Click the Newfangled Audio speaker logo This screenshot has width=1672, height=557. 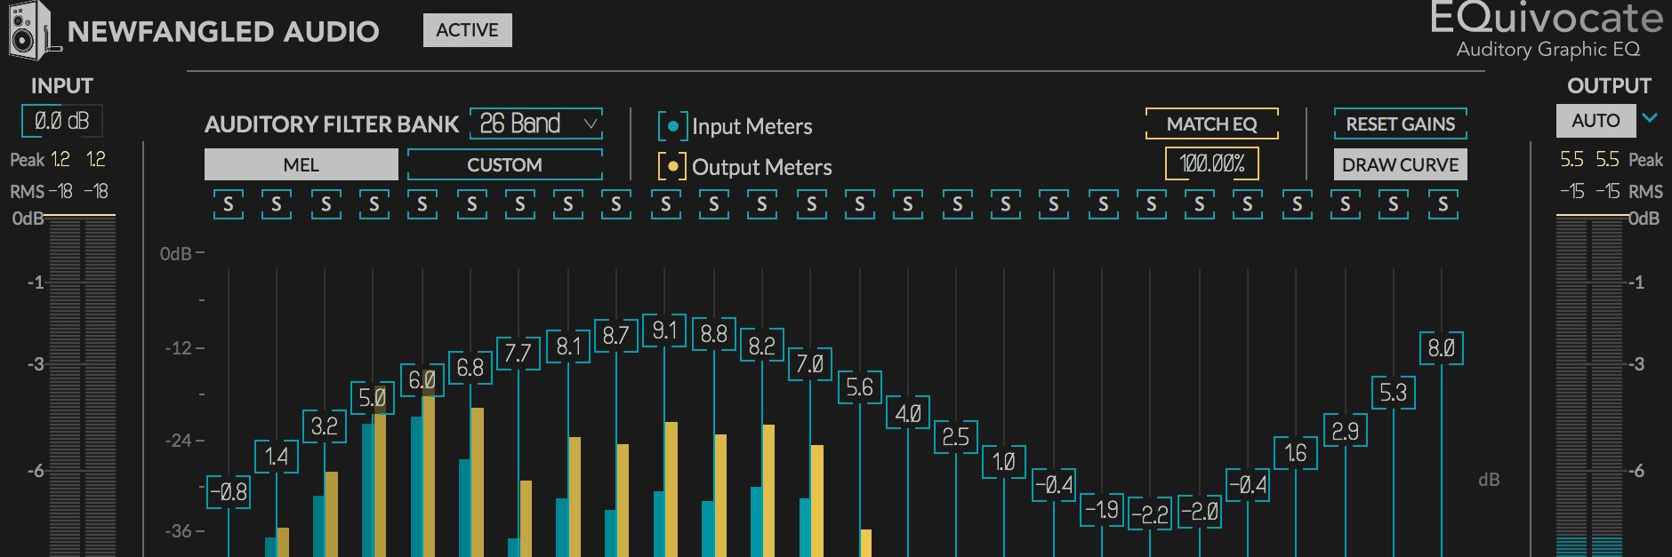[x=33, y=30]
